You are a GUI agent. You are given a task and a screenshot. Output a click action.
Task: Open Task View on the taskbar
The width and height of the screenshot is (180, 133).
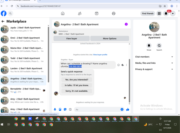pyautogui.click(x=9, y=124)
